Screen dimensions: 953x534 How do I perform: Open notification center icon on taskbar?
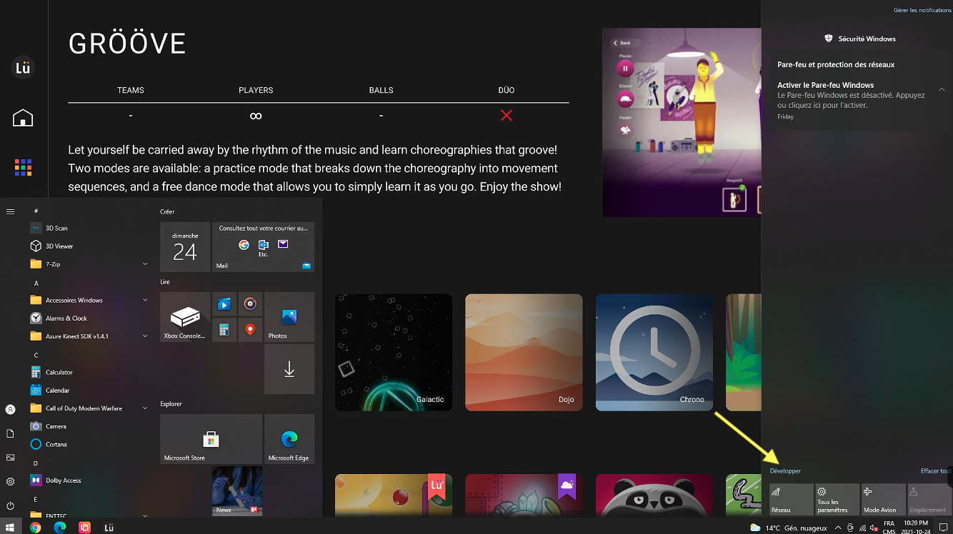click(x=942, y=528)
